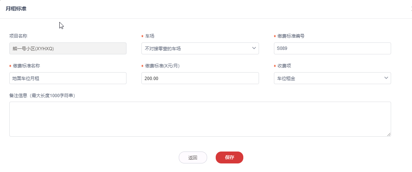Click the 月租标准 dialog title
The height and width of the screenshot is (172, 412).
(x=16, y=9)
